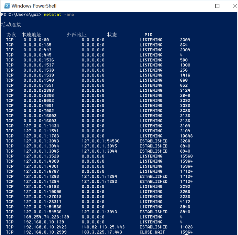
Task: Click local address 127.0.0.1:4300
Action: coord(41,161)
